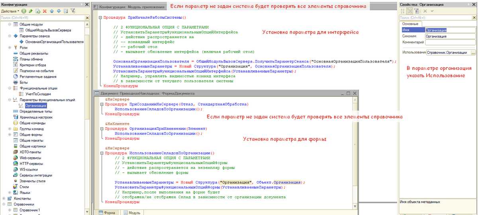Screen dimensions: 478x215
Task: Open Использование selection ellipsis button
Action: 473,52
